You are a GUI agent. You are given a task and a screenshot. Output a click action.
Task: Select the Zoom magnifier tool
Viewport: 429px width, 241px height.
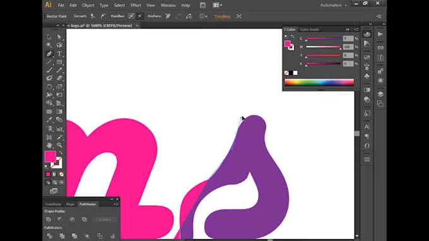[x=59, y=145]
